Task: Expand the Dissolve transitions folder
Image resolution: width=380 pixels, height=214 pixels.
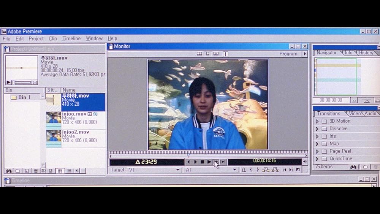Action: click(x=317, y=129)
